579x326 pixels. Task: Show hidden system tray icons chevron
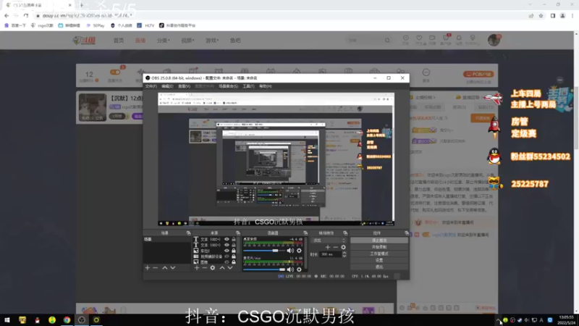(498, 320)
